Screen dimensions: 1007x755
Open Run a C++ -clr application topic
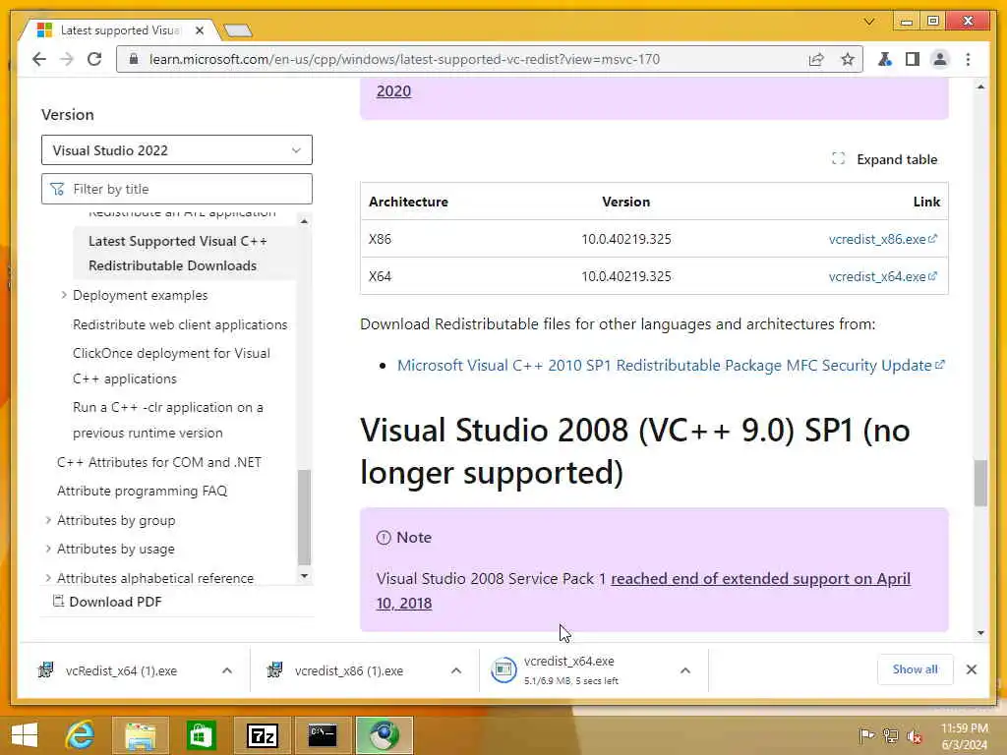167,420
